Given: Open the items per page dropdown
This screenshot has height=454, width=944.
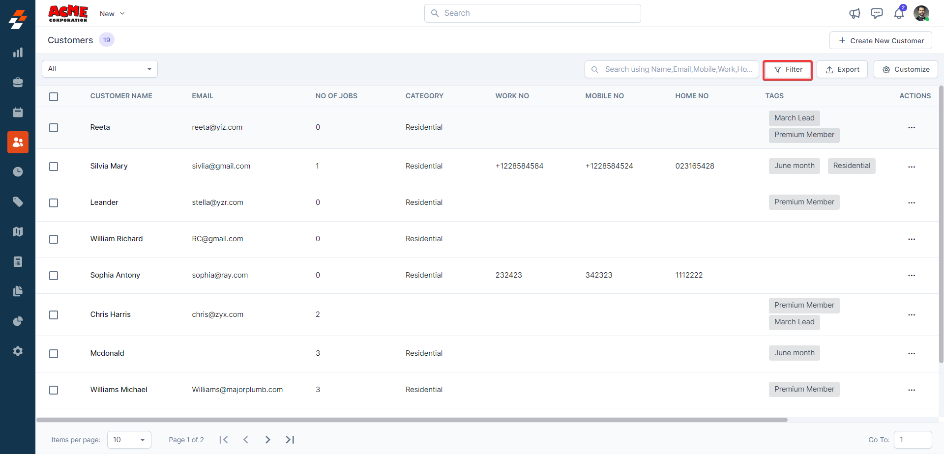Looking at the screenshot, I should (x=129, y=440).
